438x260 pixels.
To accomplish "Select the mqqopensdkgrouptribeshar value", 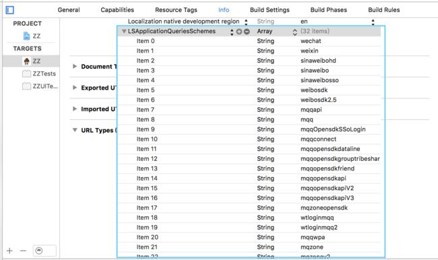I will pos(340,158).
